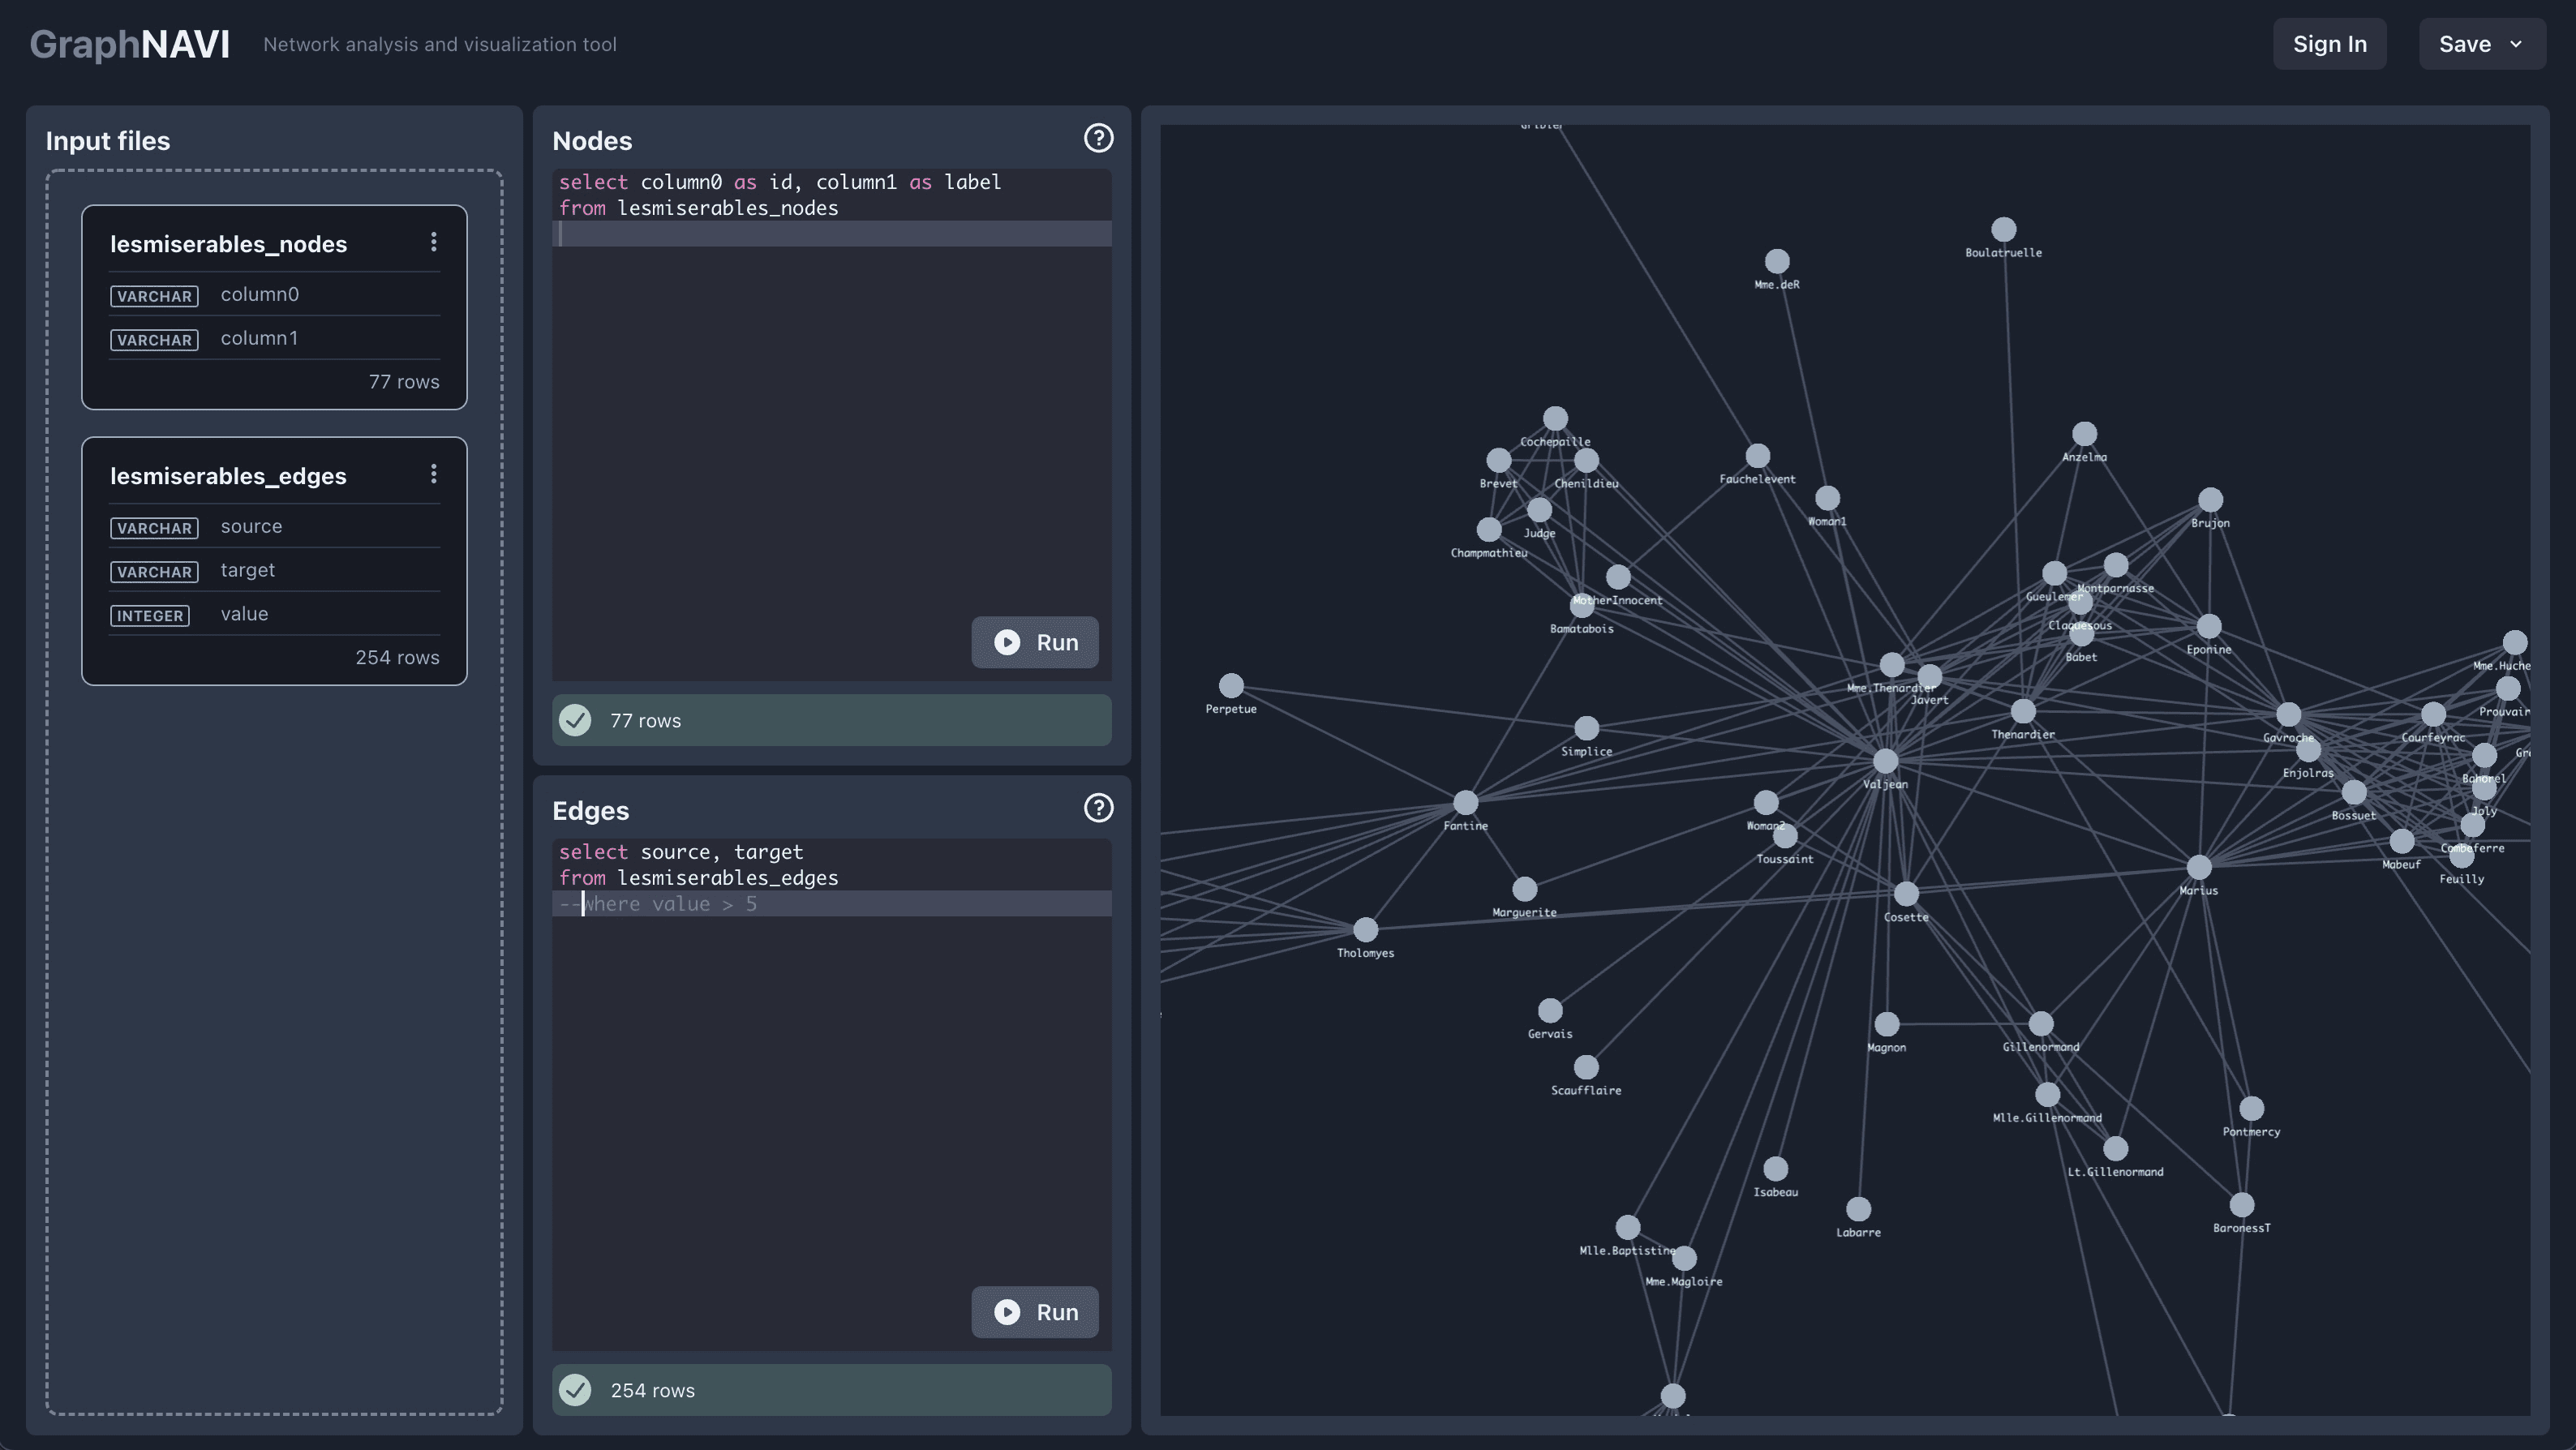Run the Edges query
This screenshot has width=2576, height=1450.
pyautogui.click(x=1035, y=1312)
